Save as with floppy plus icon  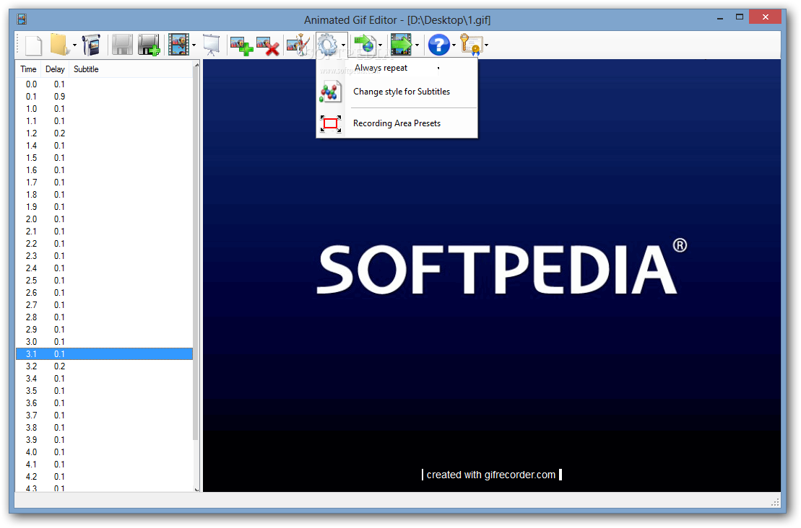tap(150, 45)
